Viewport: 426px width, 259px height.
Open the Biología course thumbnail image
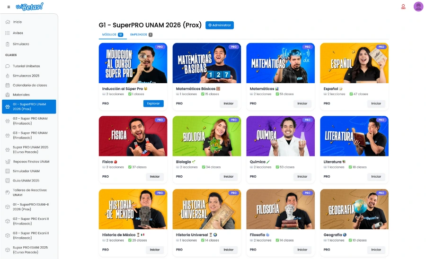206,136
